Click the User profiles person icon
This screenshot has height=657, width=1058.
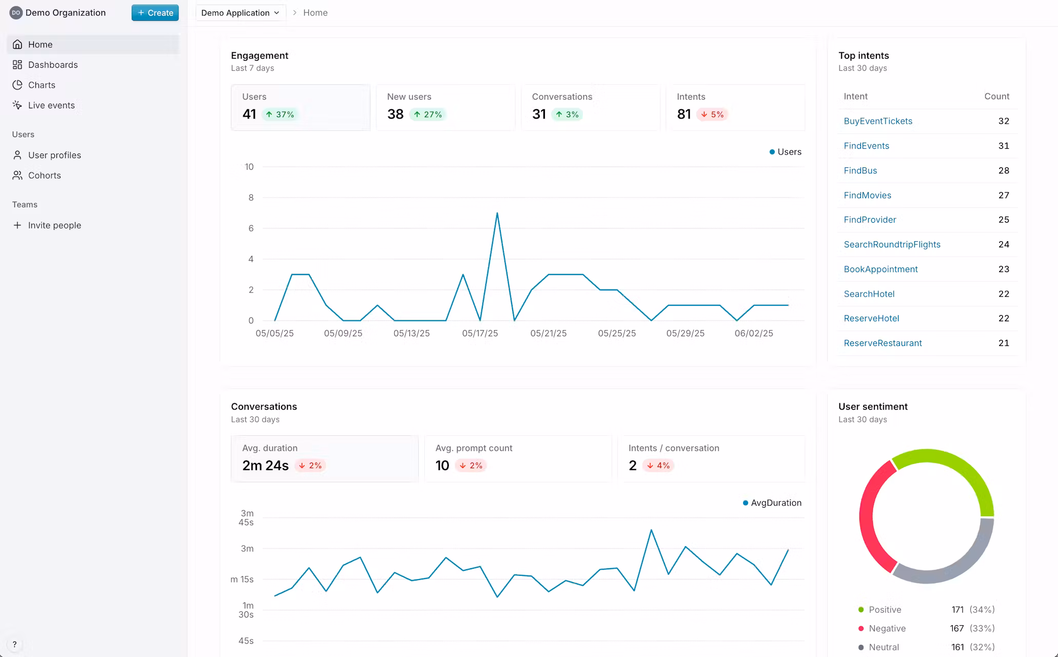(17, 155)
